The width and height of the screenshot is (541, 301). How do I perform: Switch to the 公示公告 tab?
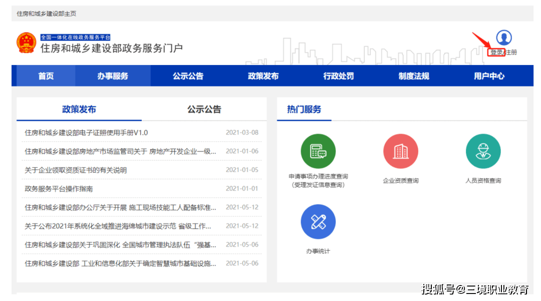click(x=204, y=109)
